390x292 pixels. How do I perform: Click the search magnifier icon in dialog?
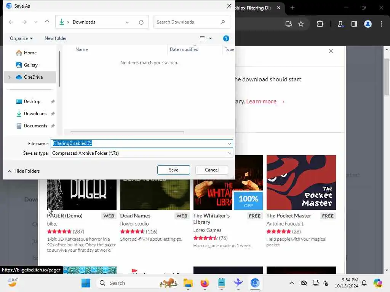tap(222, 22)
